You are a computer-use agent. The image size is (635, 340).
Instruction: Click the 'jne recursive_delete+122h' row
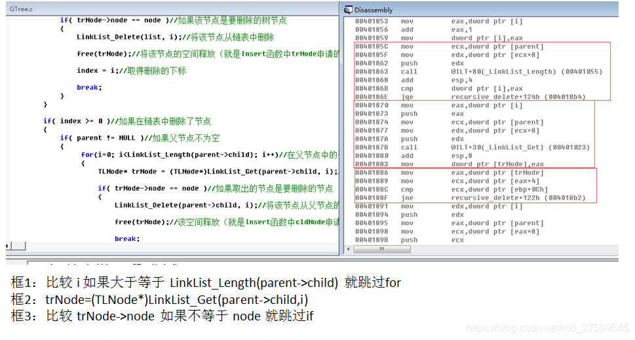tap(470, 198)
